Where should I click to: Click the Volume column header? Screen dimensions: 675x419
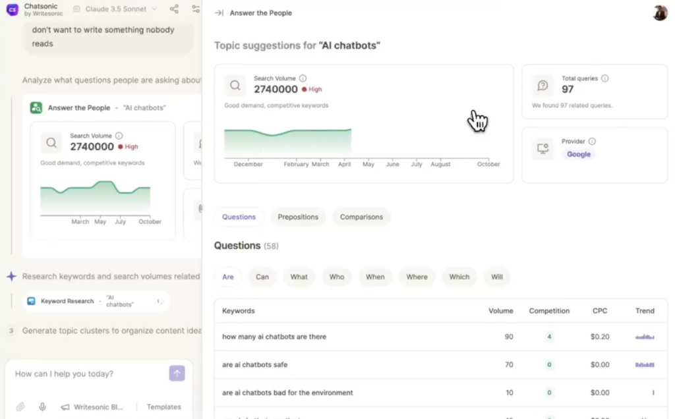[501, 310]
